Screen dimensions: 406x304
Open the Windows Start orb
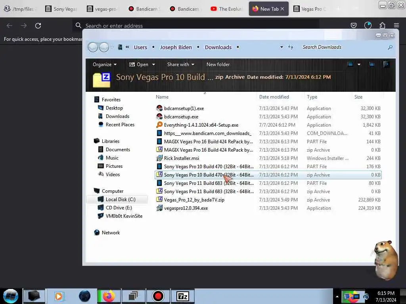coord(11,296)
